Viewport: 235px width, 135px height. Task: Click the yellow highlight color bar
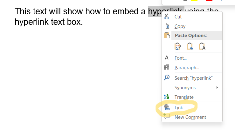(194, 1)
